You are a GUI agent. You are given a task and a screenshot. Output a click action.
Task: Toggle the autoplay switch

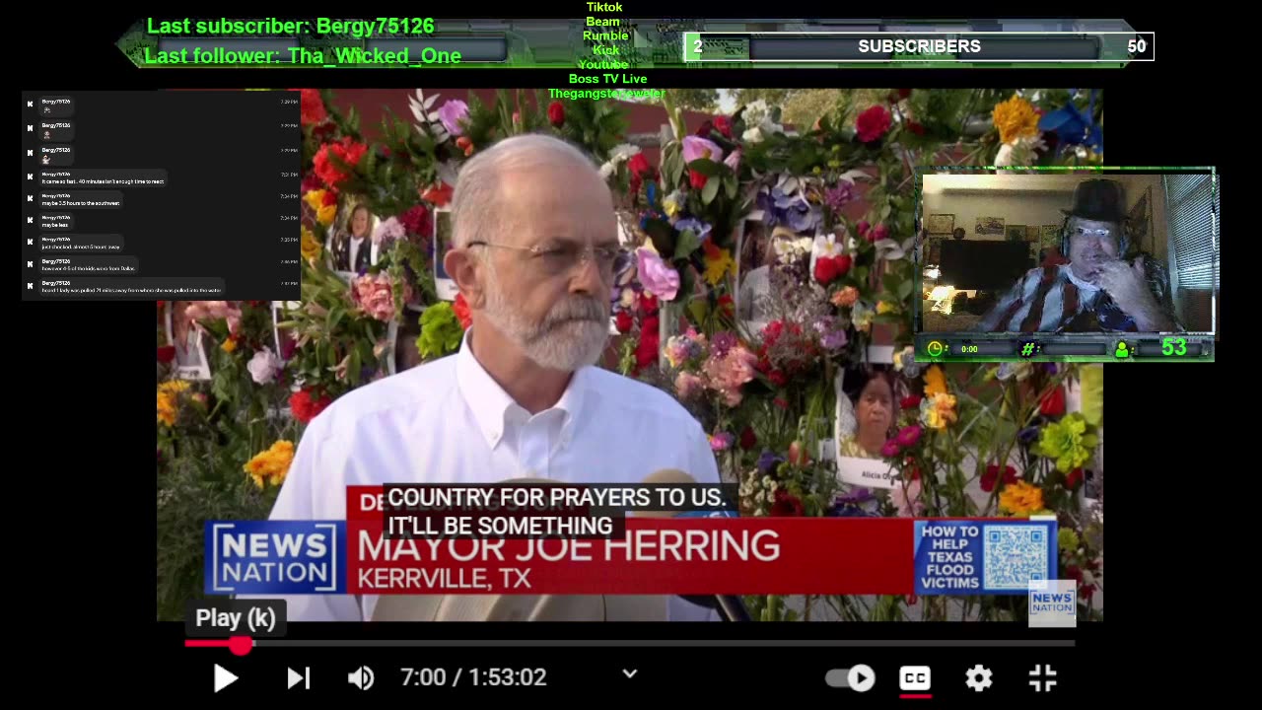(851, 677)
